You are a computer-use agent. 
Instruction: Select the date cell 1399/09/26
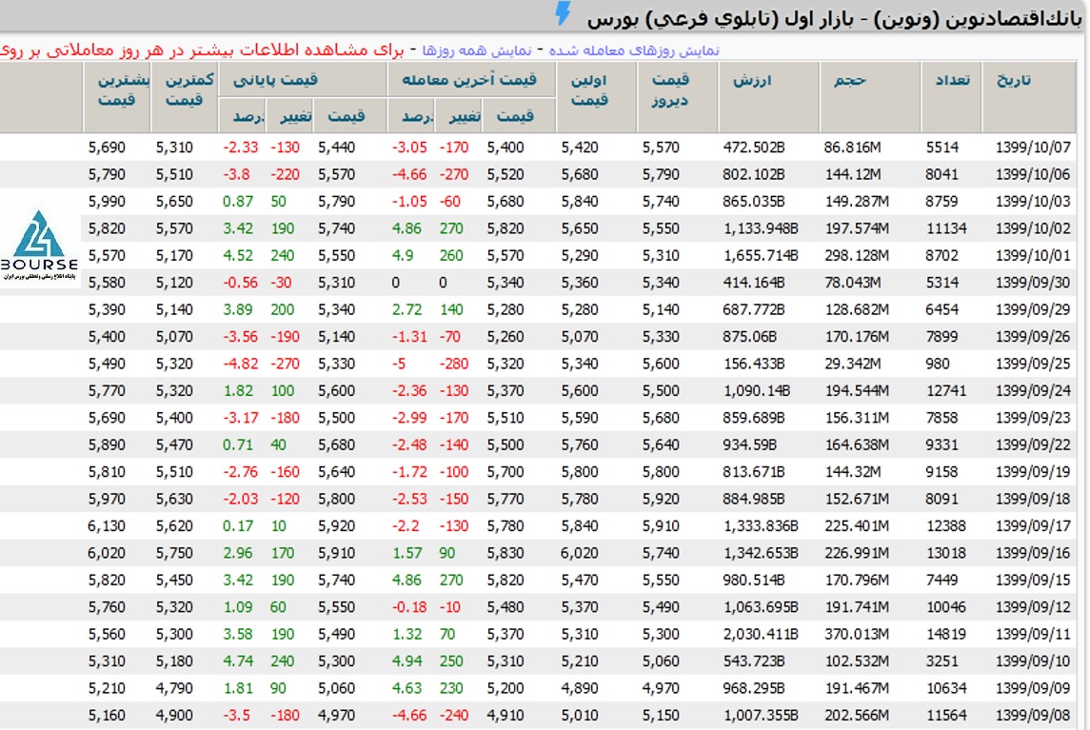(x=1033, y=337)
